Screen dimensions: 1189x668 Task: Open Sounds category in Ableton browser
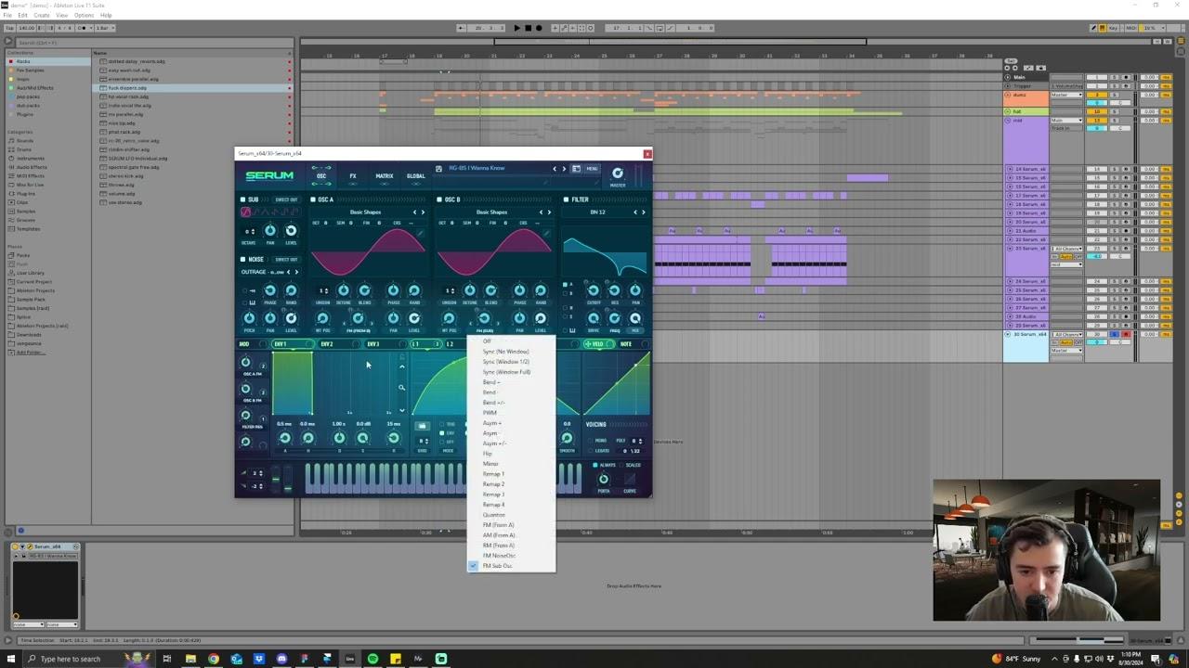click(23, 140)
